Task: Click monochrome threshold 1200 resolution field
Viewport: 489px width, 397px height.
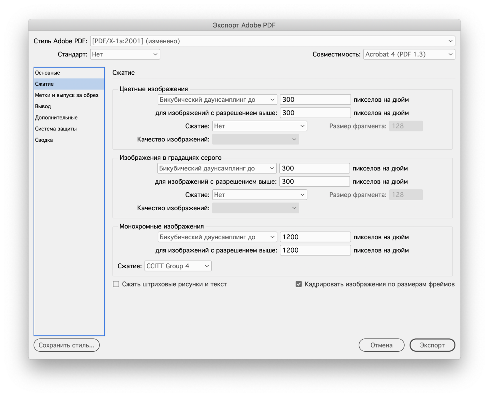Action: pyautogui.click(x=315, y=250)
